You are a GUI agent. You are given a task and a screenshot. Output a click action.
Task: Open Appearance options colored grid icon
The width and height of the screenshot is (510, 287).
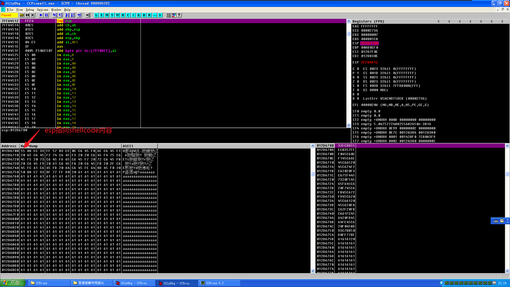[174, 15]
